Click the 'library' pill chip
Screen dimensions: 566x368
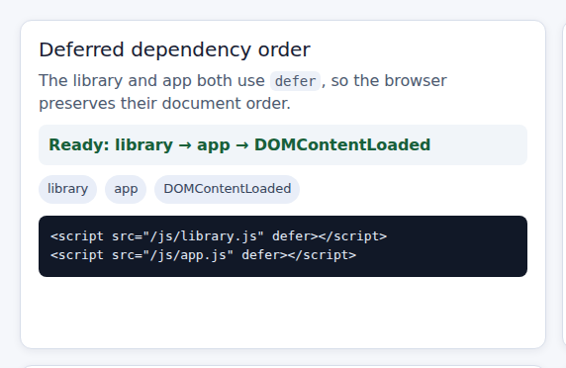68,189
